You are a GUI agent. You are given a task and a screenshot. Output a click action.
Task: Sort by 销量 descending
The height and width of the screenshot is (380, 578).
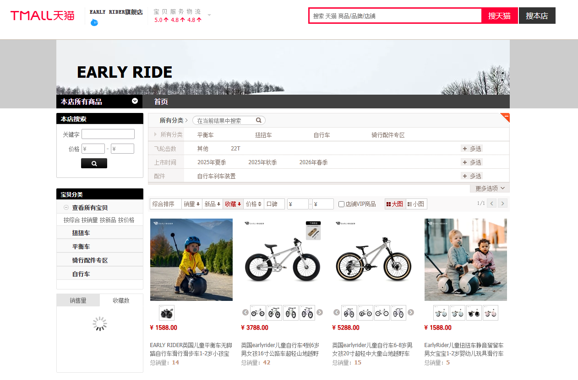(192, 204)
